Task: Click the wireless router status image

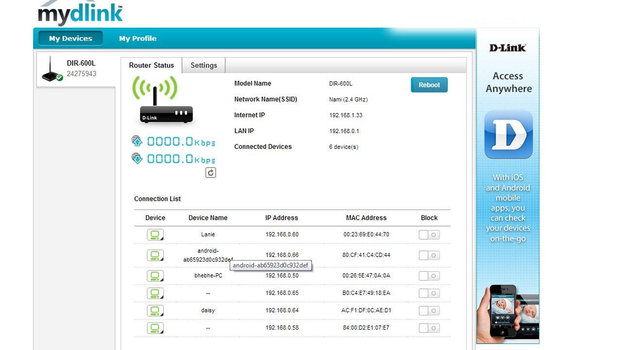Action: pos(162,100)
